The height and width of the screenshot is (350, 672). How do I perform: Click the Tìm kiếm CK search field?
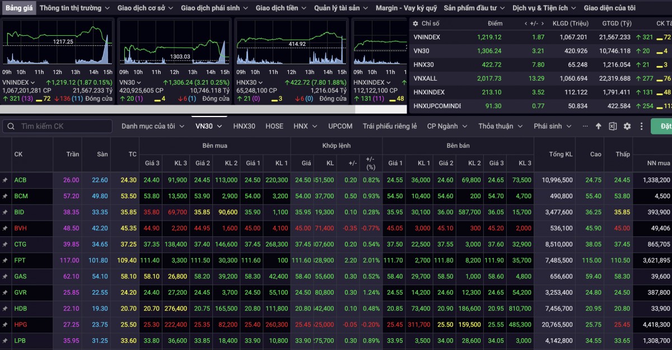pos(56,127)
